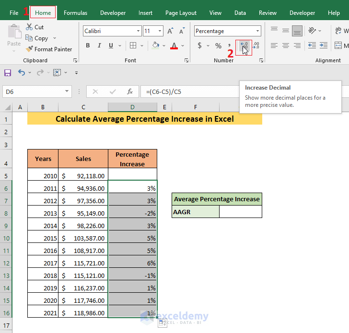This screenshot has width=349, height=333.
Task: Cut the selected cells
Action: [x=35, y=27]
